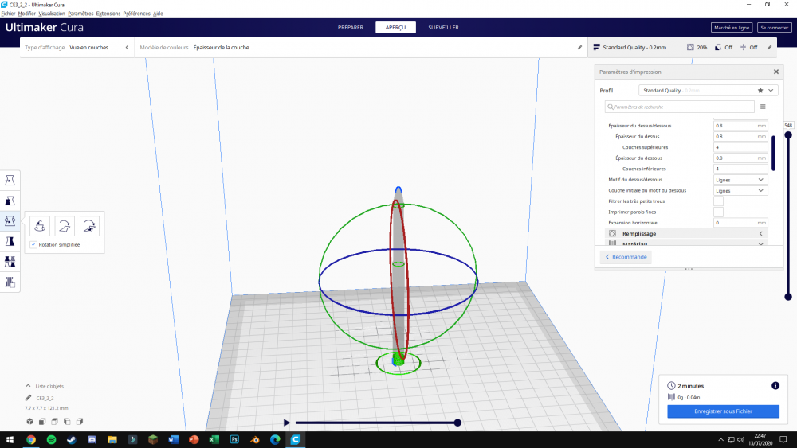
Task: Click the Expansion horizontale value field
Action: pyautogui.click(x=740, y=223)
